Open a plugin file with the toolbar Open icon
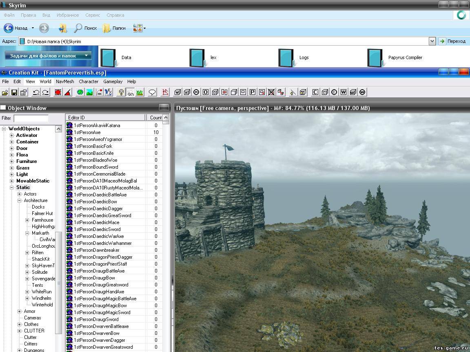 pyautogui.click(x=5, y=92)
